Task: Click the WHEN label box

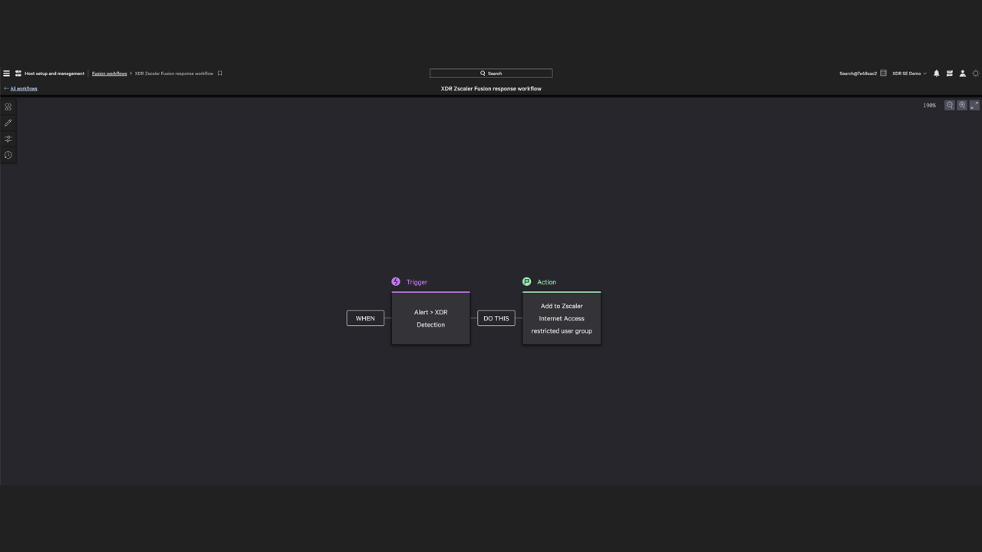Action: coord(365,318)
